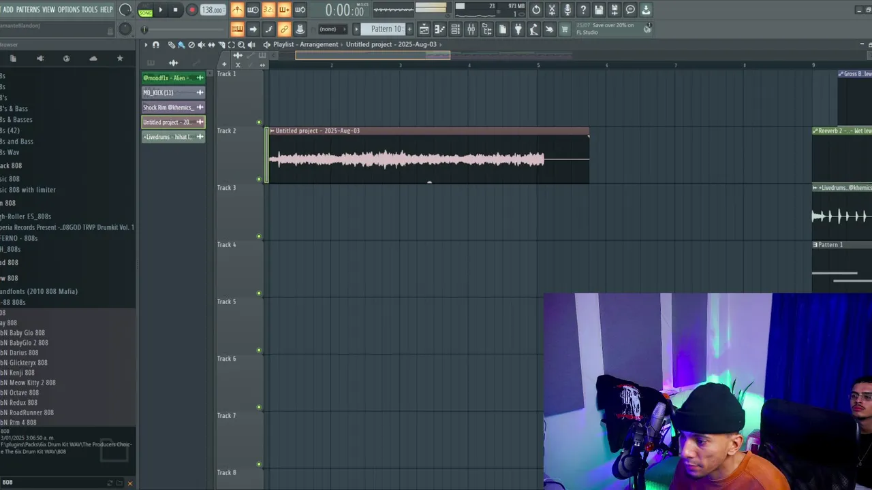Switch Pat/Song mode button
Image resolution: width=872 pixels, height=490 pixels.
(x=145, y=10)
